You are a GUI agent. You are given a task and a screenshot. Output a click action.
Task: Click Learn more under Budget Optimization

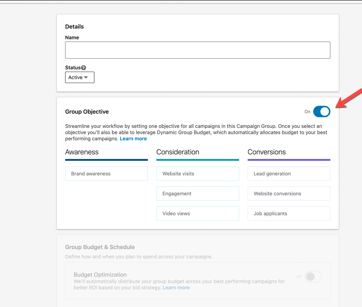point(176,287)
